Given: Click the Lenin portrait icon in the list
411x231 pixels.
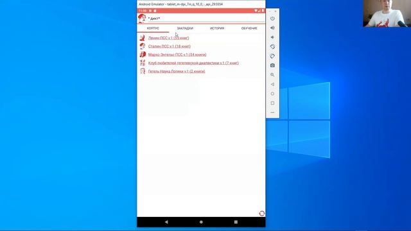Looking at the screenshot, I should tap(143, 38).
